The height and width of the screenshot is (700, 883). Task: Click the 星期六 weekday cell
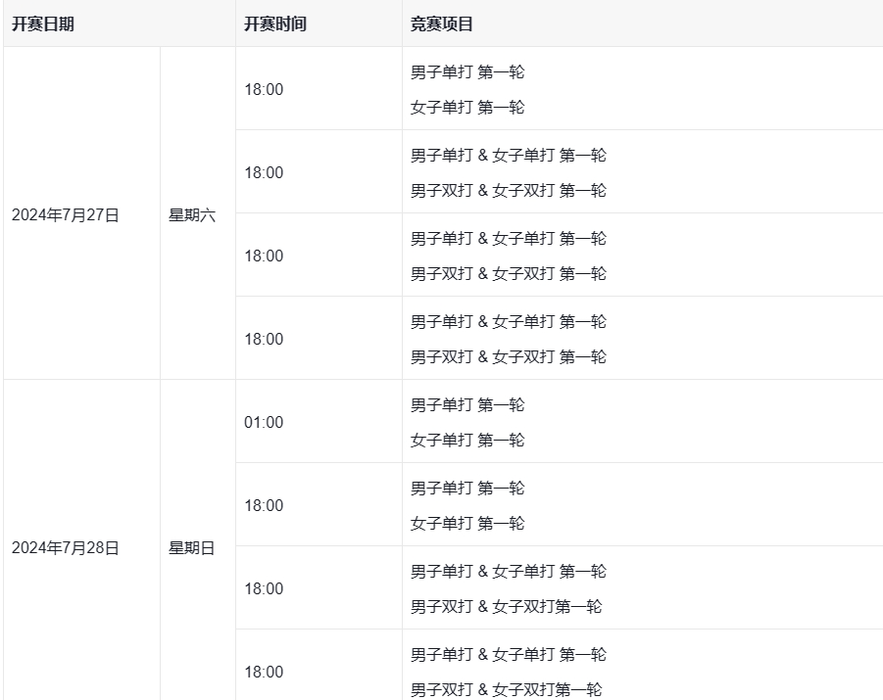click(192, 215)
